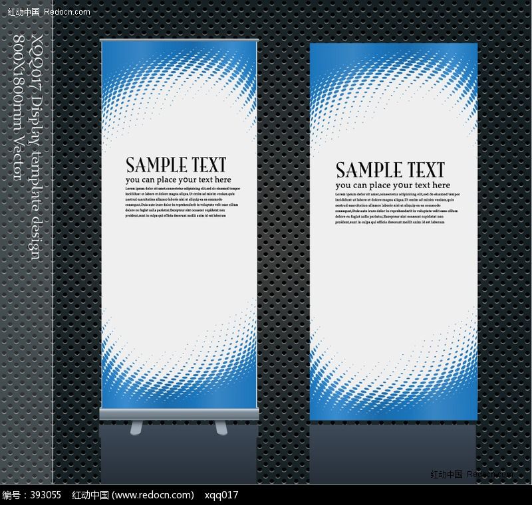The image size is (532, 505).
Task: Click the 'Redocn.com' logo text at top left
Action: (x=67, y=12)
